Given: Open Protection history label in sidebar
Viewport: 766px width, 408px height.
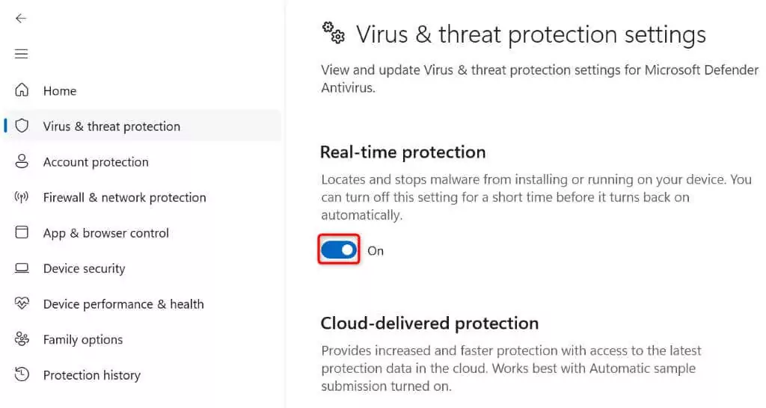Looking at the screenshot, I should pyautogui.click(x=92, y=375).
